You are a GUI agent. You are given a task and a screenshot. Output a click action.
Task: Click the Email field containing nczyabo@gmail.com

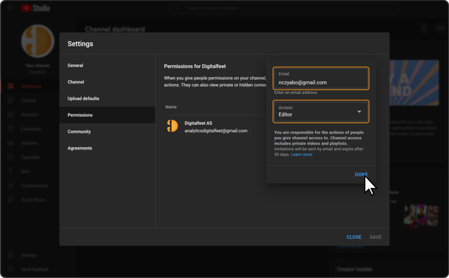[x=321, y=78]
